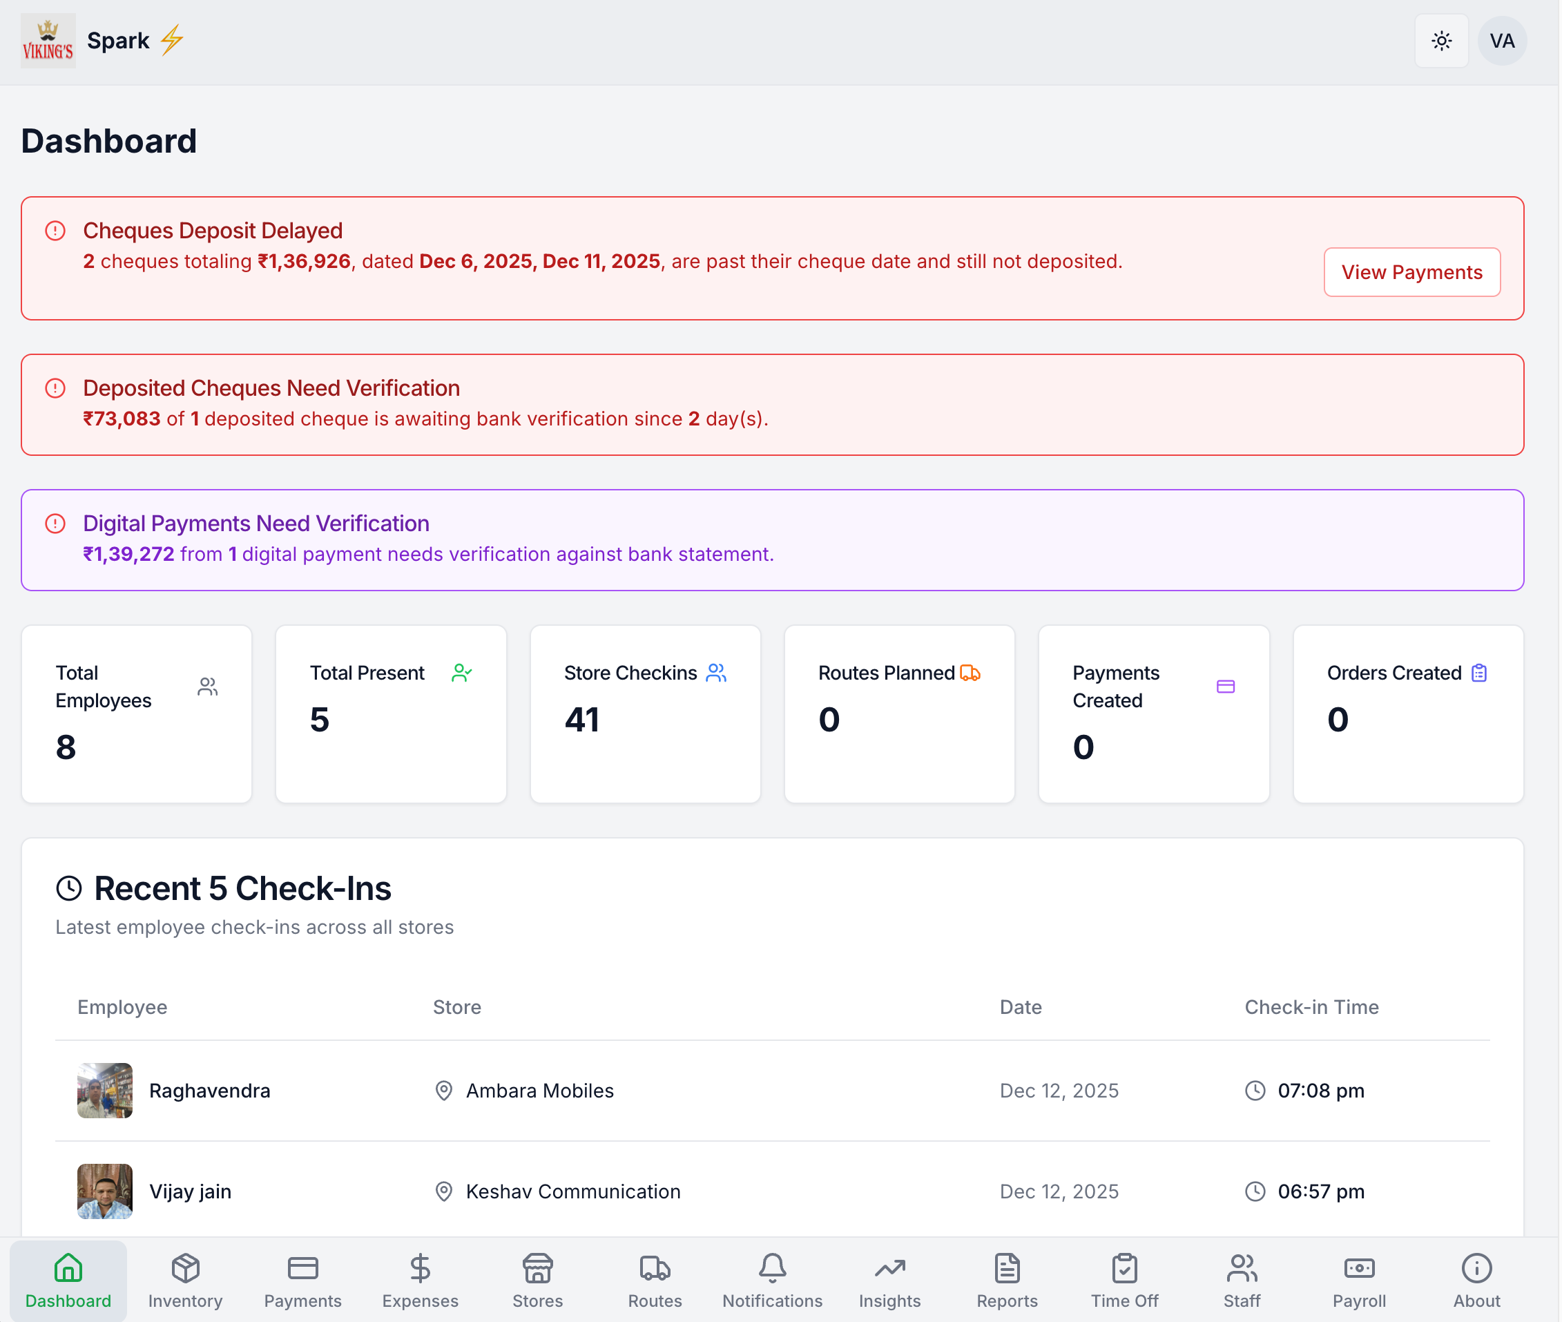
Task: Open the Staff people icon tab
Action: pos(1242,1280)
